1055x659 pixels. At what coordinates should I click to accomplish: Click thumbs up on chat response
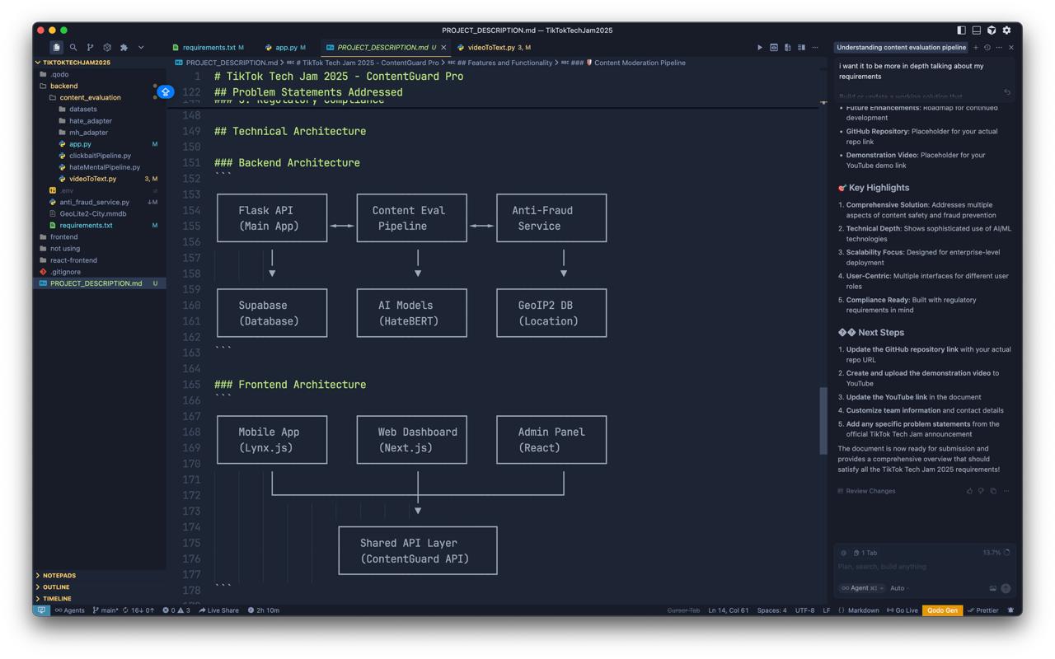(x=969, y=491)
